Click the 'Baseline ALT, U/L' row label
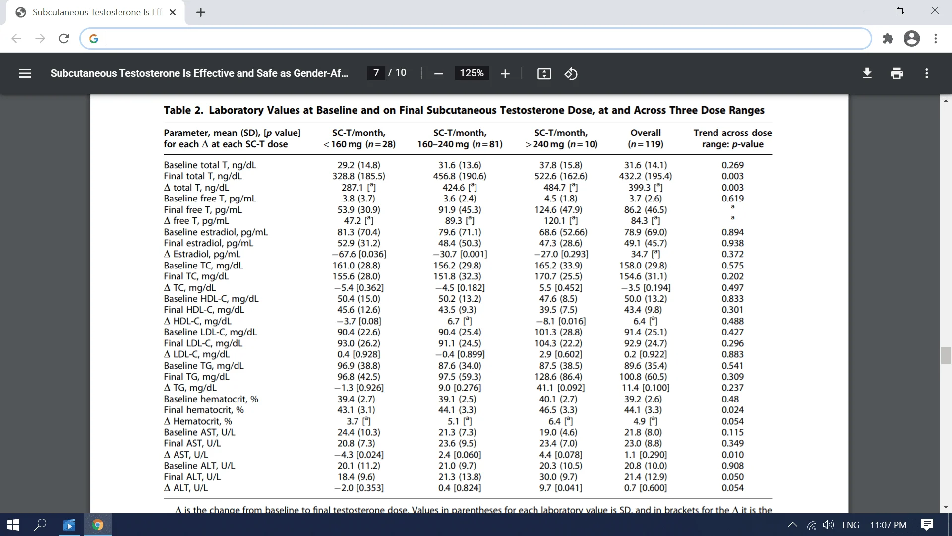This screenshot has height=536, width=952. coord(199,466)
